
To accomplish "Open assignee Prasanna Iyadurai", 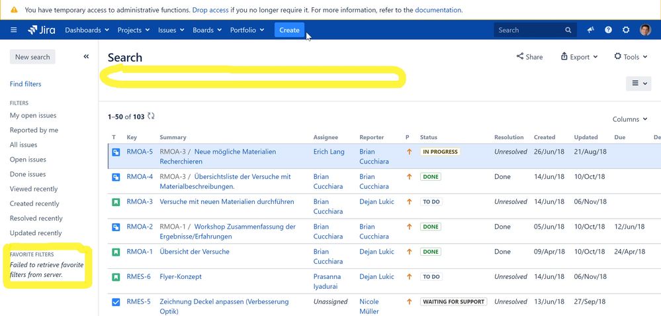I will click(327, 282).
